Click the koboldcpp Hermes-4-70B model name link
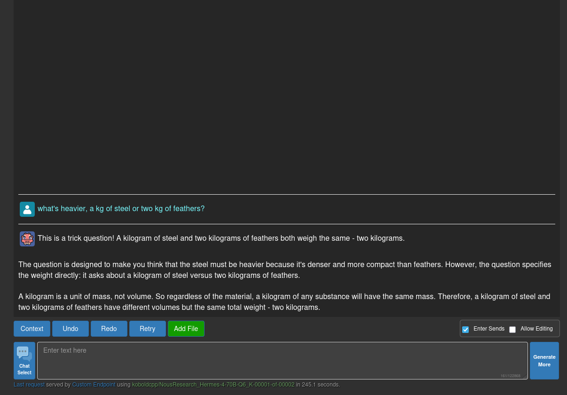The width and height of the screenshot is (567, 395). coord(213,385)
